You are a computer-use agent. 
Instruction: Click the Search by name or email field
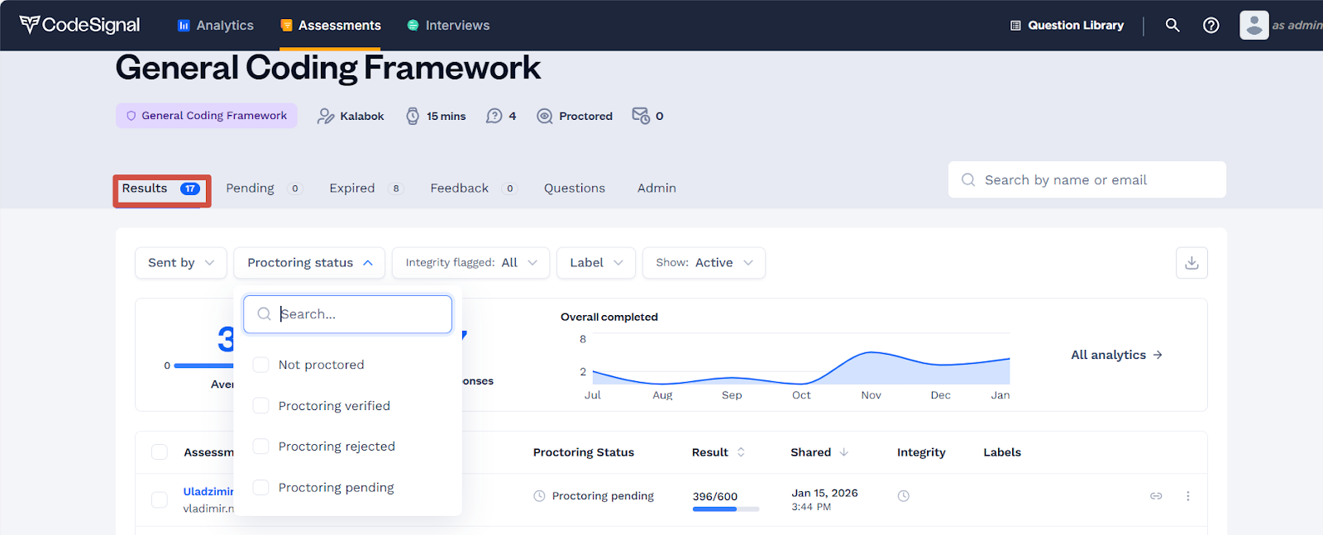click(1087, 180)
